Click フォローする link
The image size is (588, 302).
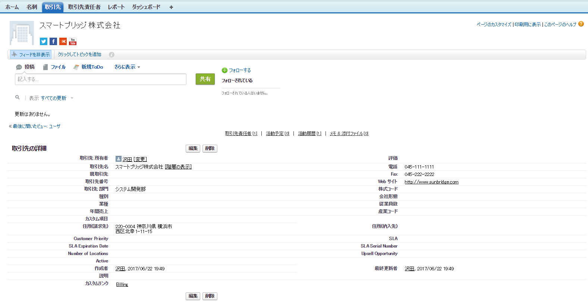pyautogui.click(x=240, y=70)
